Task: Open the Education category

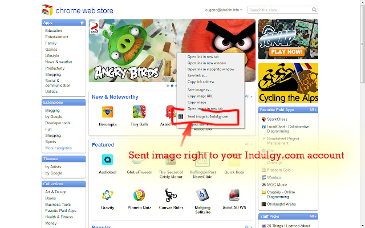Action: (54, 31)
